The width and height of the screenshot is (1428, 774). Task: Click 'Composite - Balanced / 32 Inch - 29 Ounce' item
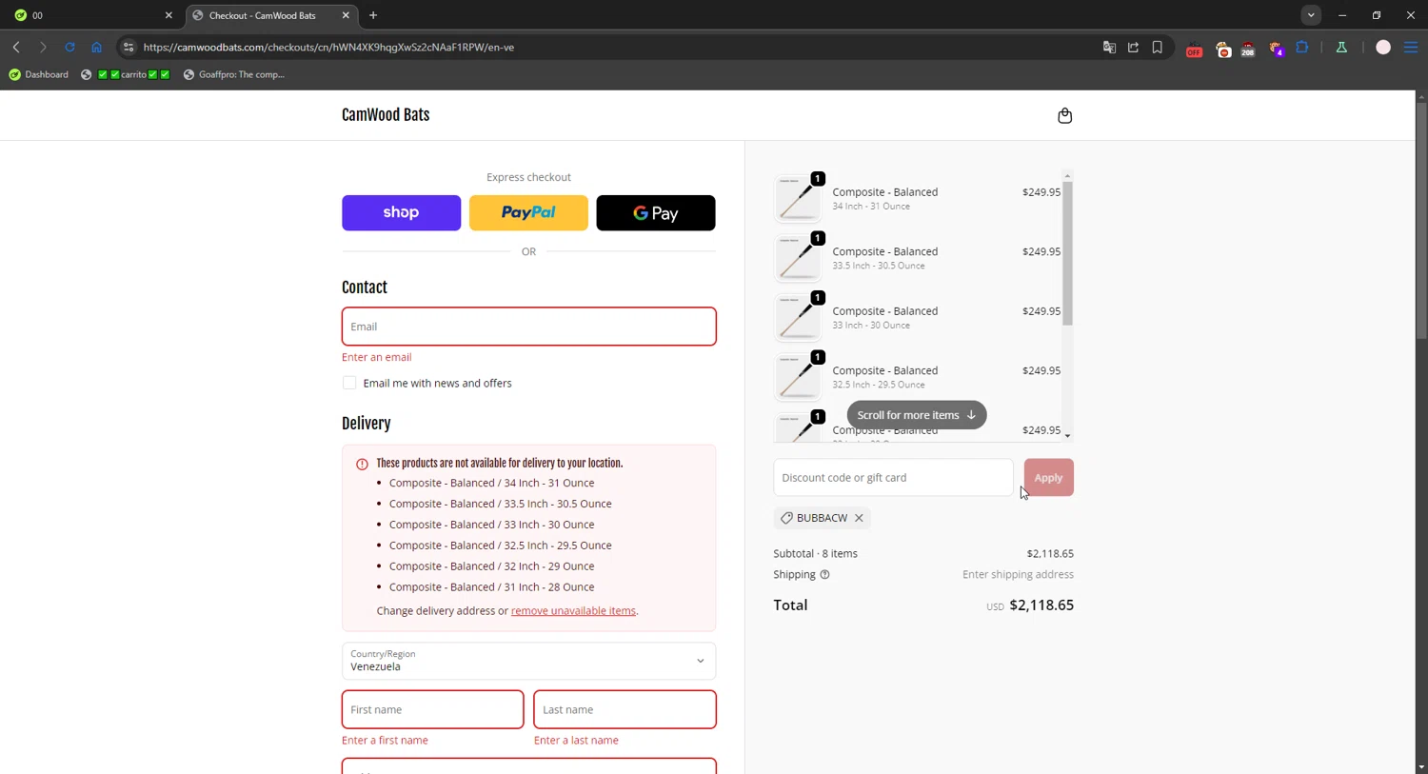coord(491,566)
